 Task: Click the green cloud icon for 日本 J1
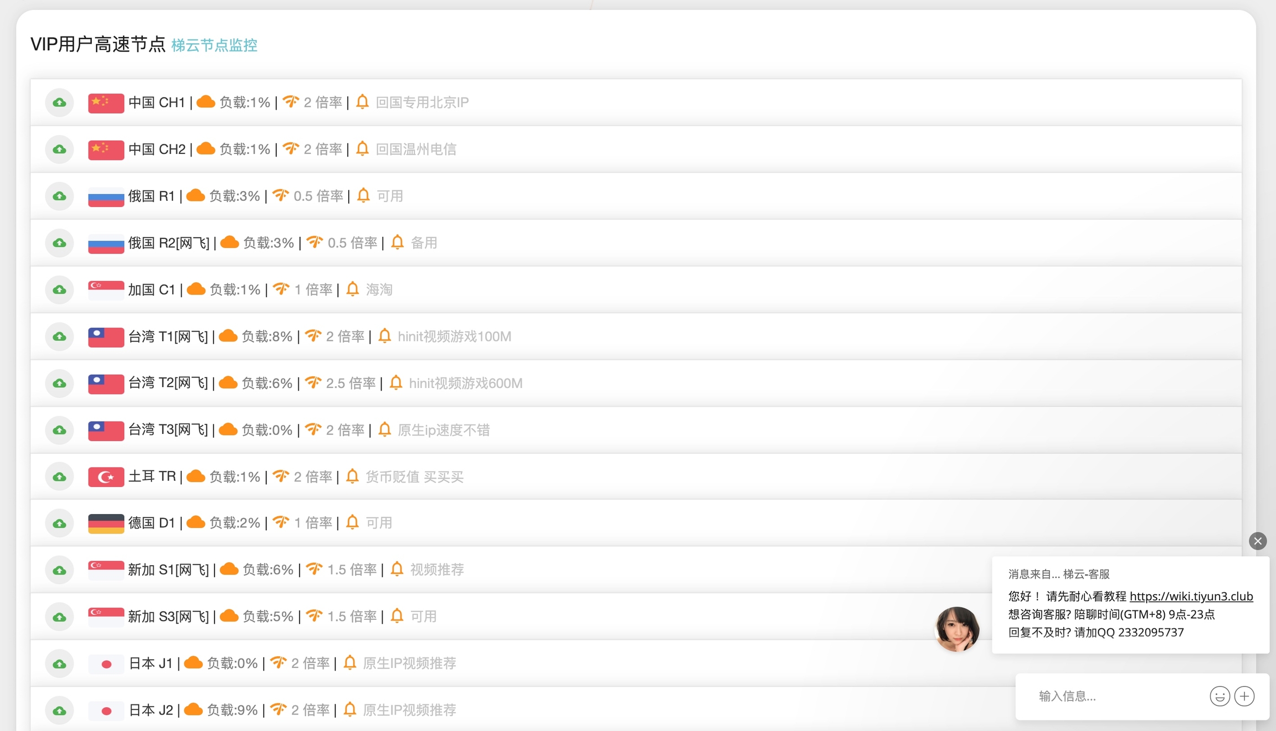coord(59,663)
